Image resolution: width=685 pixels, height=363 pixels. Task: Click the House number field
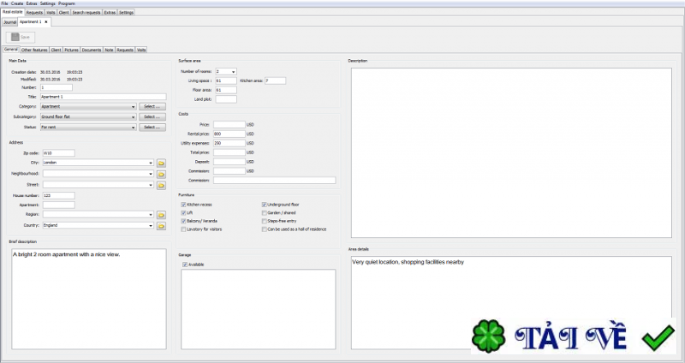pyautogui.click(x=58, y=196)
